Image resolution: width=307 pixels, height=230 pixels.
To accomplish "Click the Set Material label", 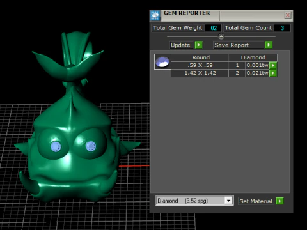I will (x=256, y=201).
